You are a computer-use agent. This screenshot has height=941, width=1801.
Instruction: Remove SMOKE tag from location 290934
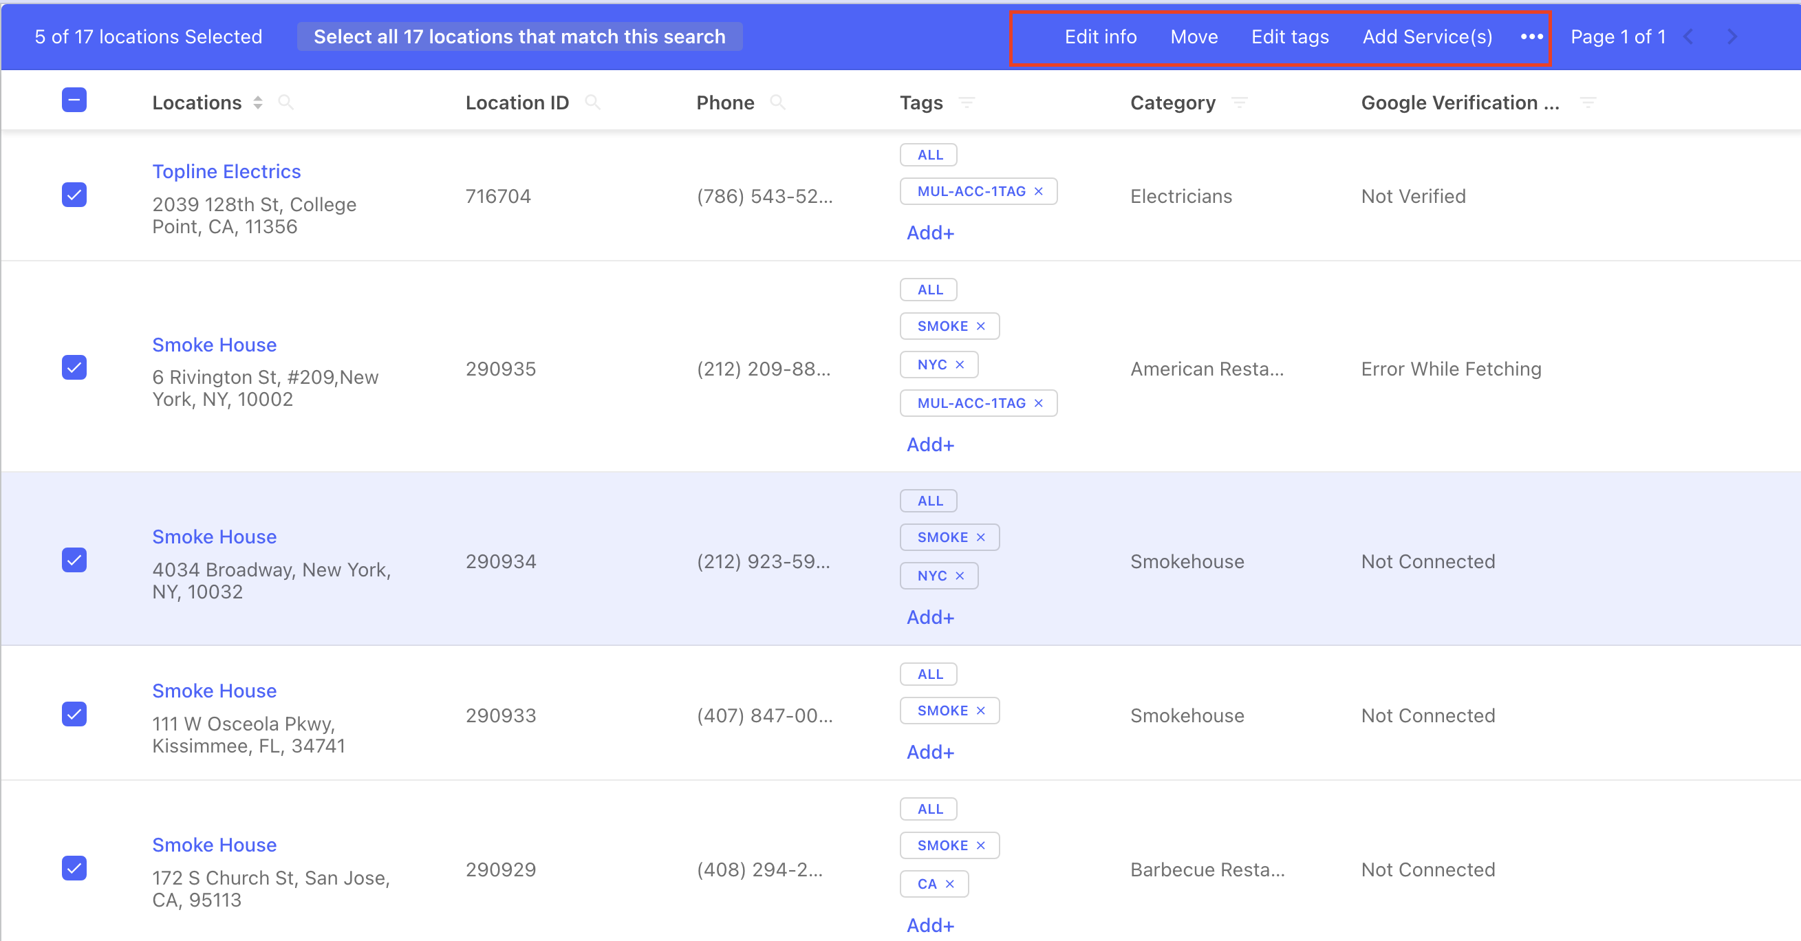pos(981,538)
